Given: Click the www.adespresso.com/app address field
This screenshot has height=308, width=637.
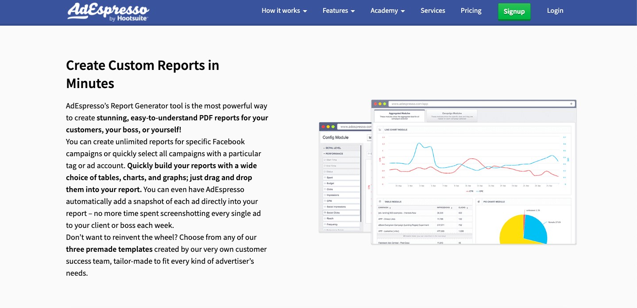Looking at the screenshot, I should point(482,104).
